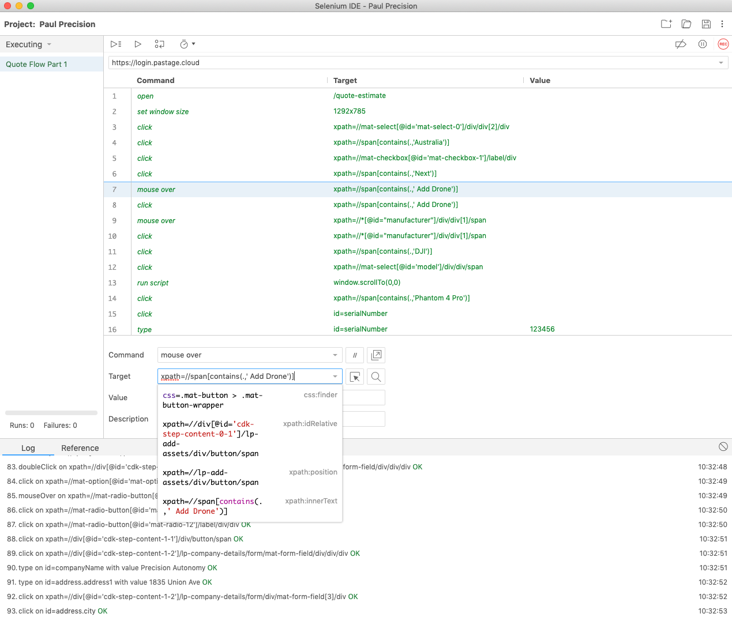Toggle the enable/disable command comment button
732x621 pixels.
pos(355,355)
